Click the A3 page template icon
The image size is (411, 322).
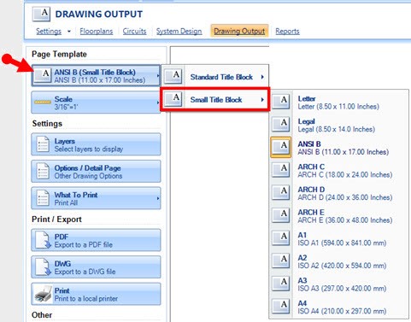pos(280,284)
